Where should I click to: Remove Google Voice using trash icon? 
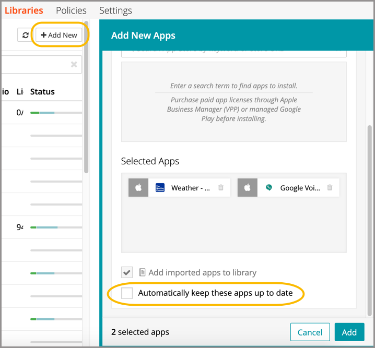coord(330,188)
